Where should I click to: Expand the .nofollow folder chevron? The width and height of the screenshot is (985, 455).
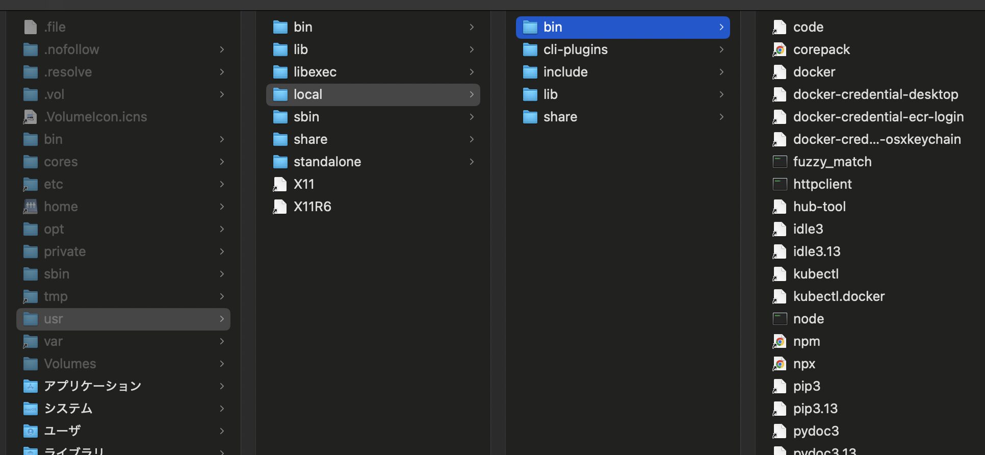(222, 49)
